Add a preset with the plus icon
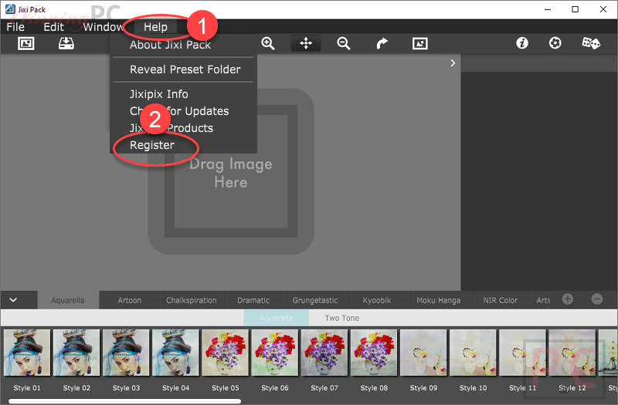This screenshot has height=405, width=618. pyautogui.click(x=568, y=299)
